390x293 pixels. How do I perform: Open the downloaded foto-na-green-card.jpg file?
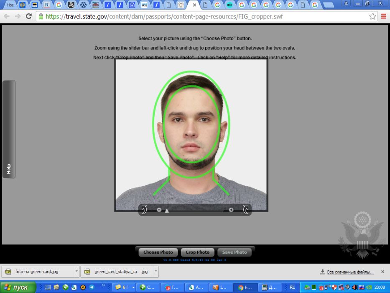coord(37,272)
